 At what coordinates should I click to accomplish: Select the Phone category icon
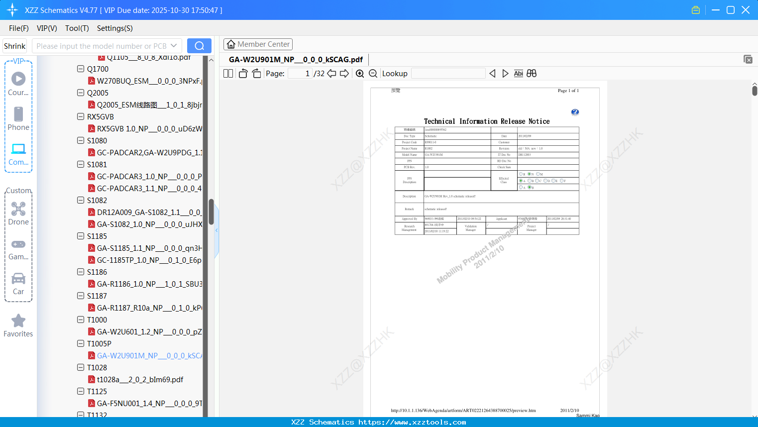[18, 118]
